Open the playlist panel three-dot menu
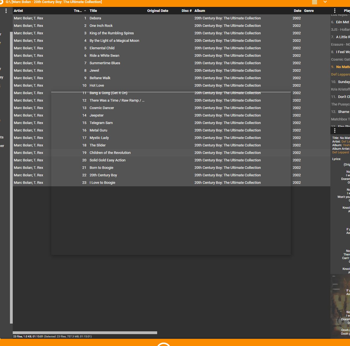Screen dimensions: 350x346 coord(335,11)
